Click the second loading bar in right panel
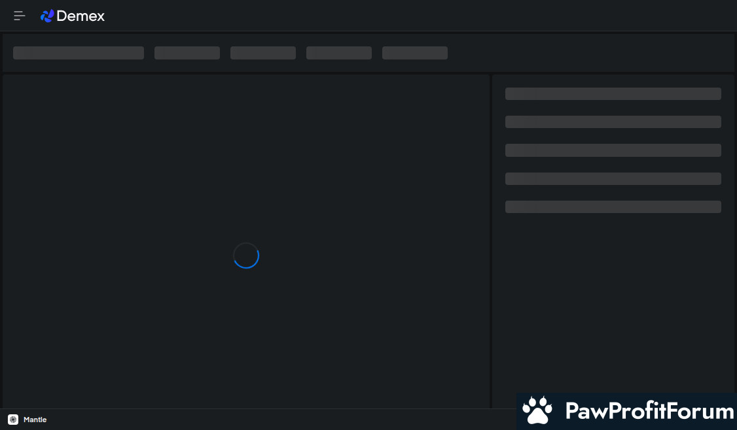The image size is (737, 430). 613,122
